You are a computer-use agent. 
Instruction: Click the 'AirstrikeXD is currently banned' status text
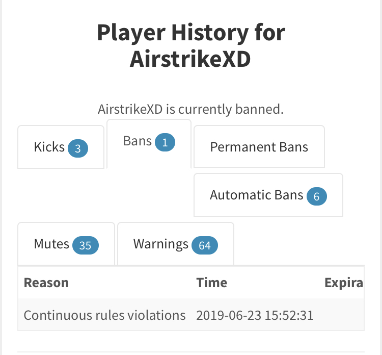click(190, 109)
